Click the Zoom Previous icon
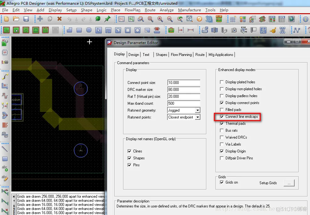The height and width of the screenshot is (215, 310). coord(180,19)
